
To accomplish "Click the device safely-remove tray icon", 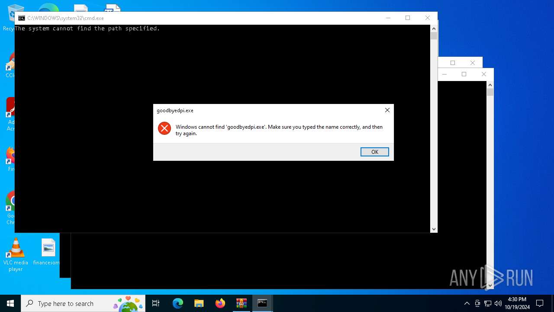I will [477, 303].
